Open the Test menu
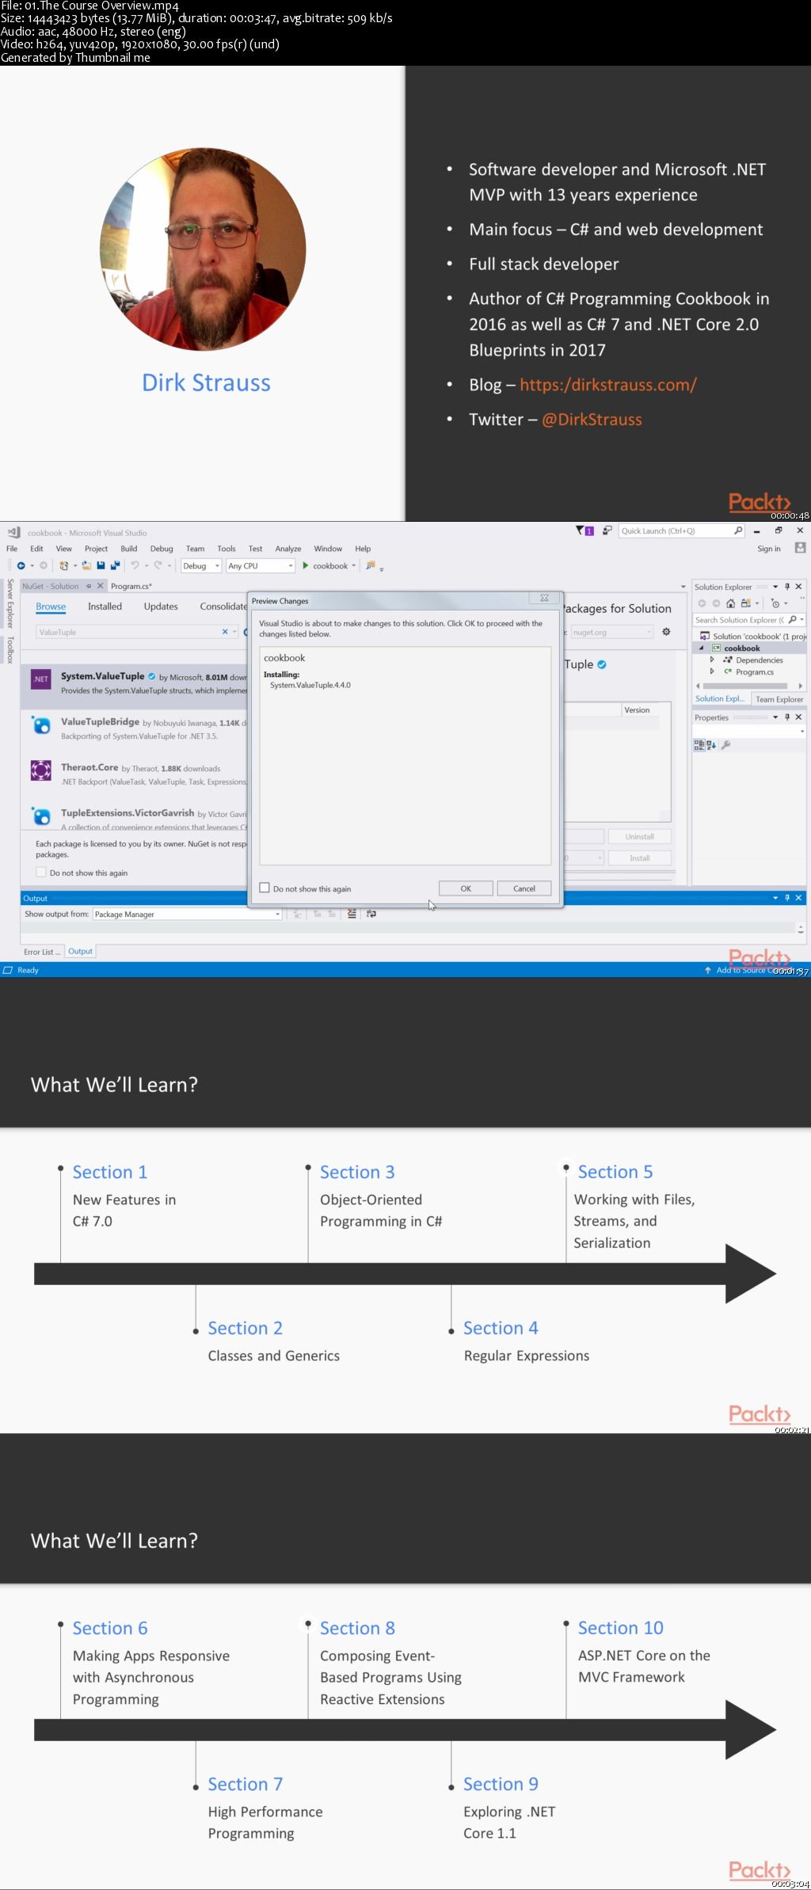The height and width of the screenshot is (1890, 811). point(255,549)
